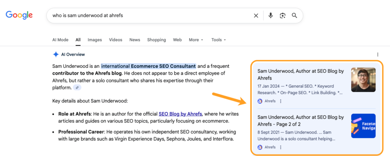Expand the Tools dropdown
The image size is (390, 156).
coord(219,40)
